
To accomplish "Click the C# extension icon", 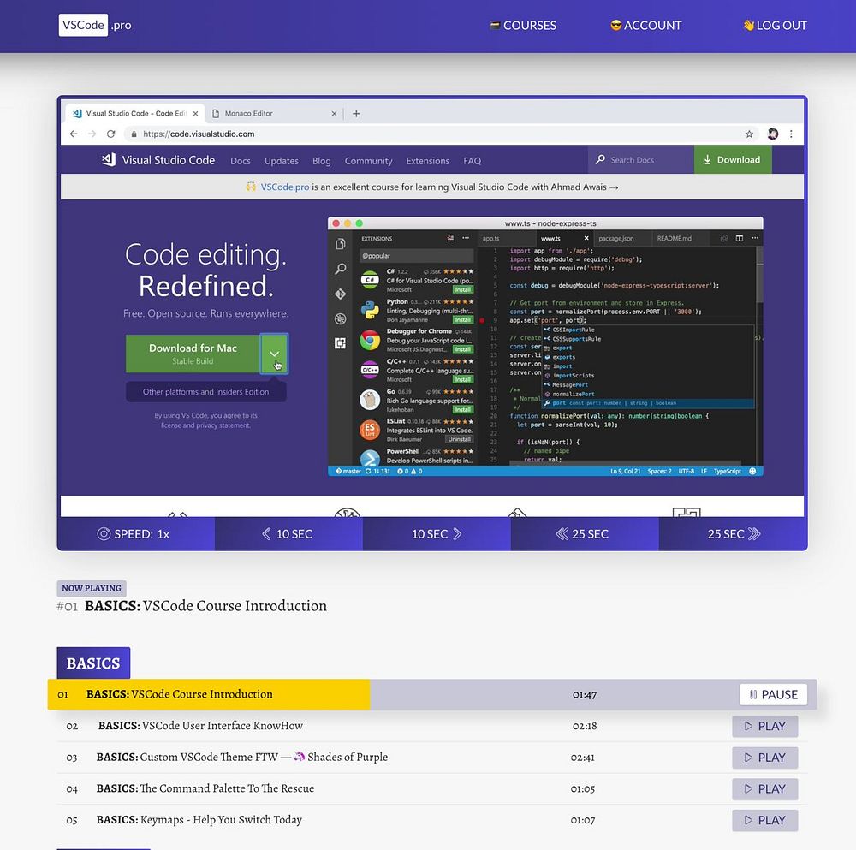I will [x=370, y=280].
